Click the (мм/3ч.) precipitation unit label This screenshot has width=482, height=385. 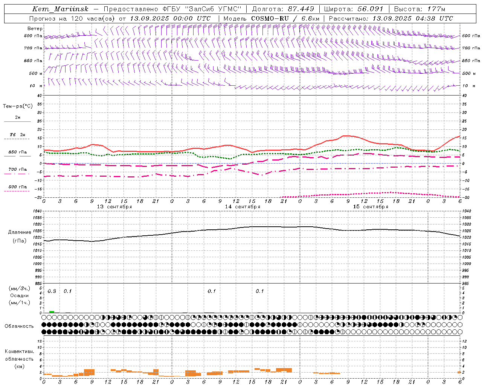pos(20,288)
